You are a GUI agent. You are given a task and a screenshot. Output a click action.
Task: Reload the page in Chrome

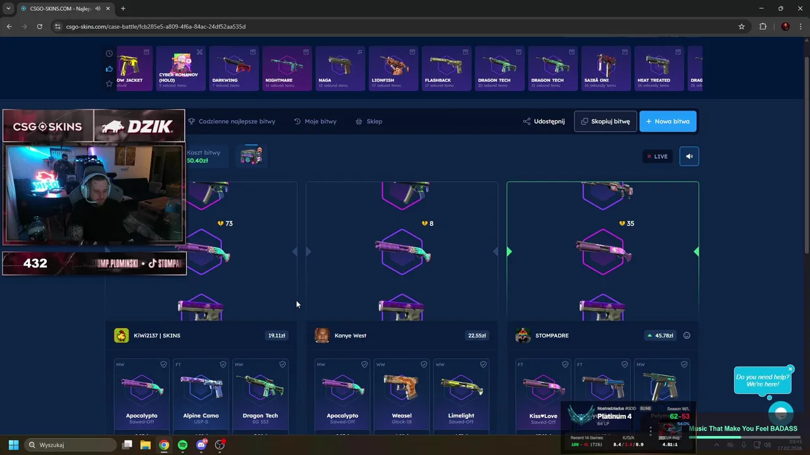(39, 27)
